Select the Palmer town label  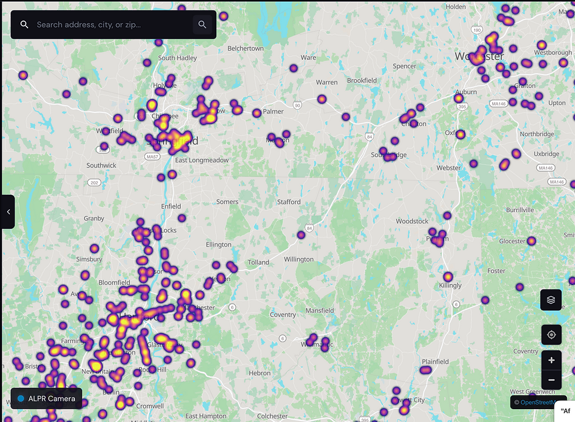click(273, 111)
